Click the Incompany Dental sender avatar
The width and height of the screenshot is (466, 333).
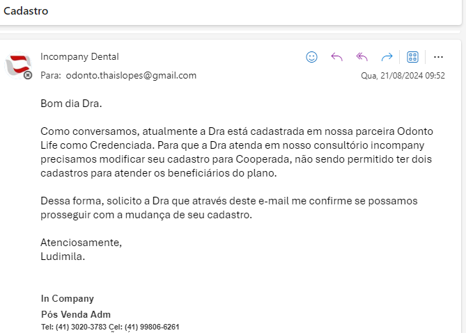tap(18, 65)
